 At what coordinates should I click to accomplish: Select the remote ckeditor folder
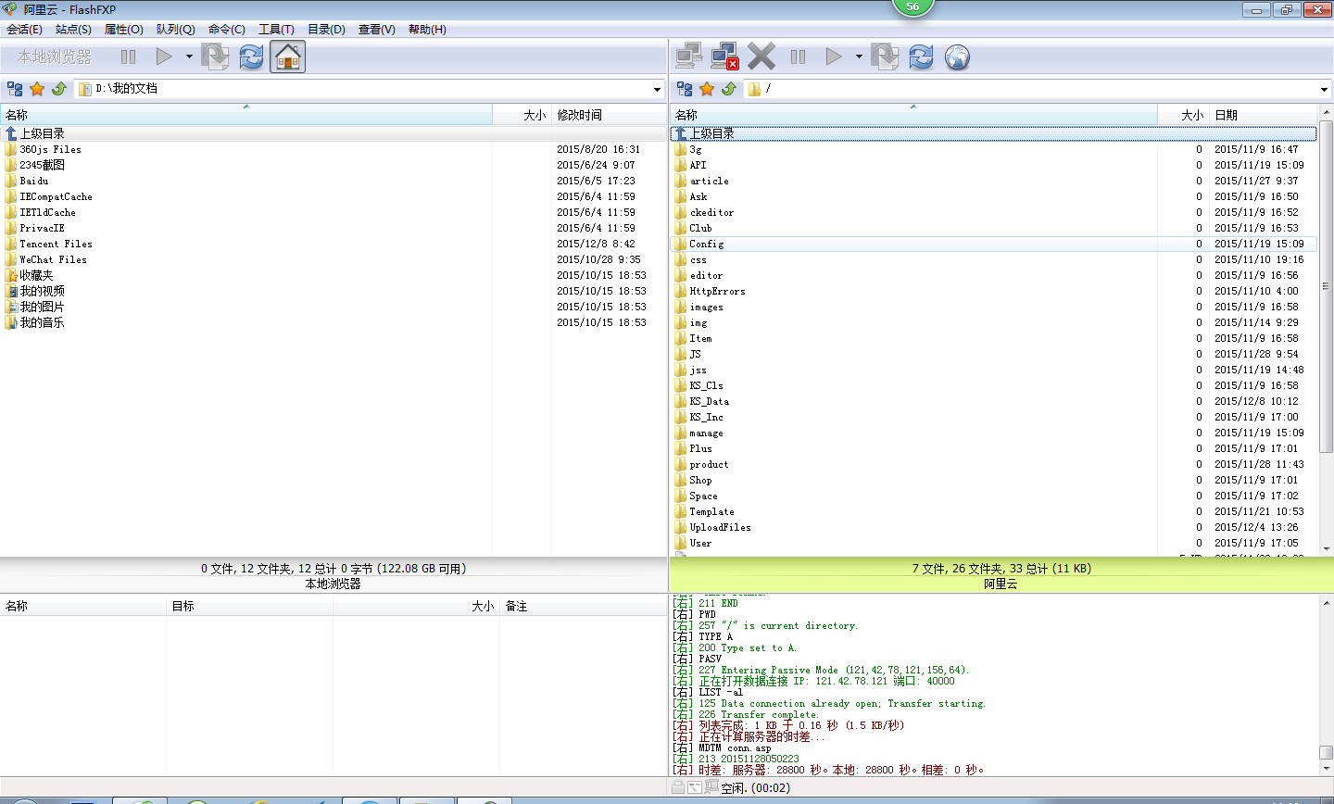[x=711, y=212]
